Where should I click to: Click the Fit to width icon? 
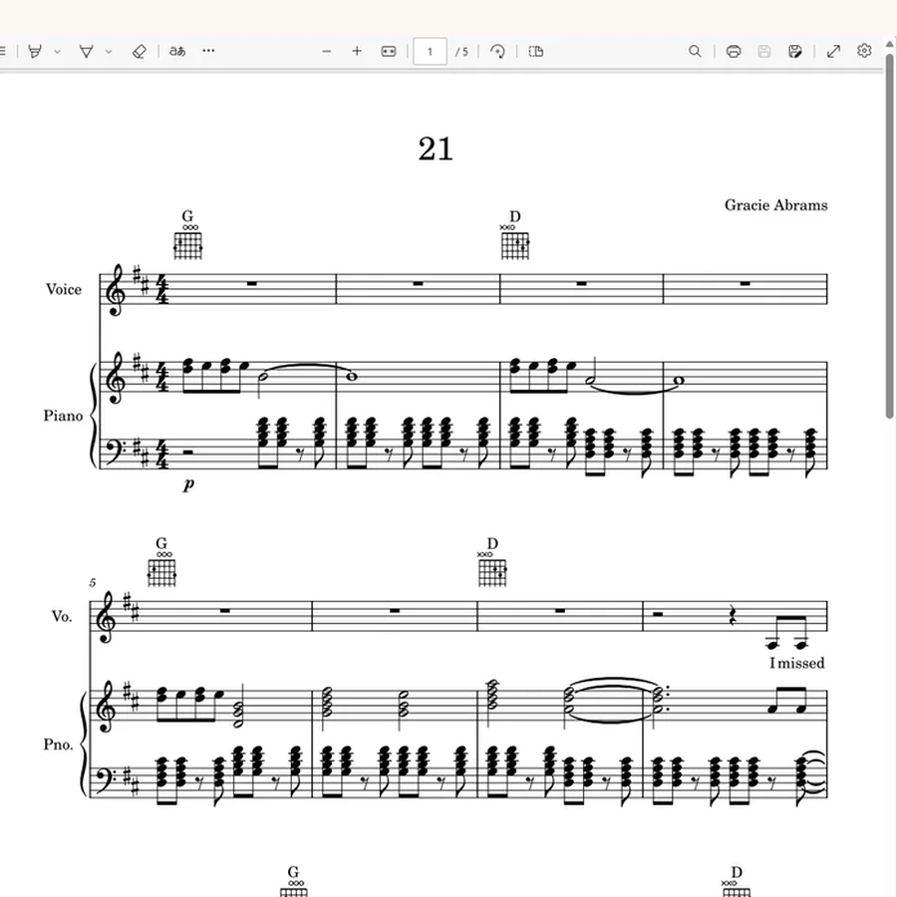(x=389, y=52)
